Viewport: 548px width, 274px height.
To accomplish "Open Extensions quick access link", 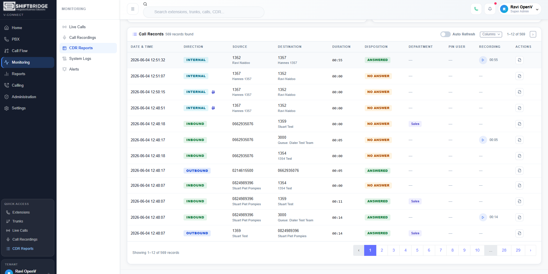I will click(28, 212).
